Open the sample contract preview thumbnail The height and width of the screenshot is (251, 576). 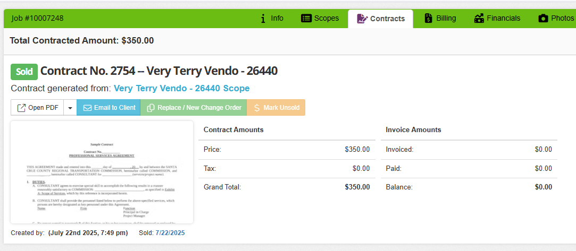(x=102, y=172)
